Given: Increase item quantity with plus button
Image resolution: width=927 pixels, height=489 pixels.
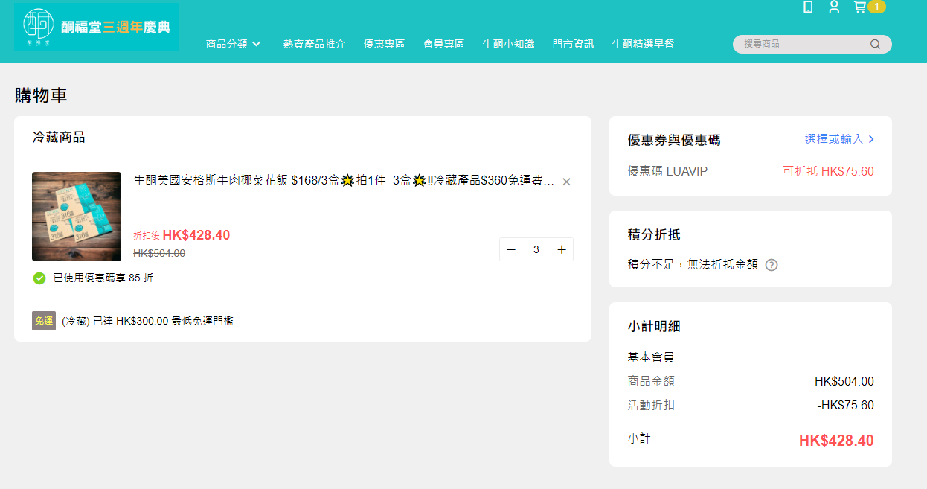Looking at the screenshot, I should 562,249.
